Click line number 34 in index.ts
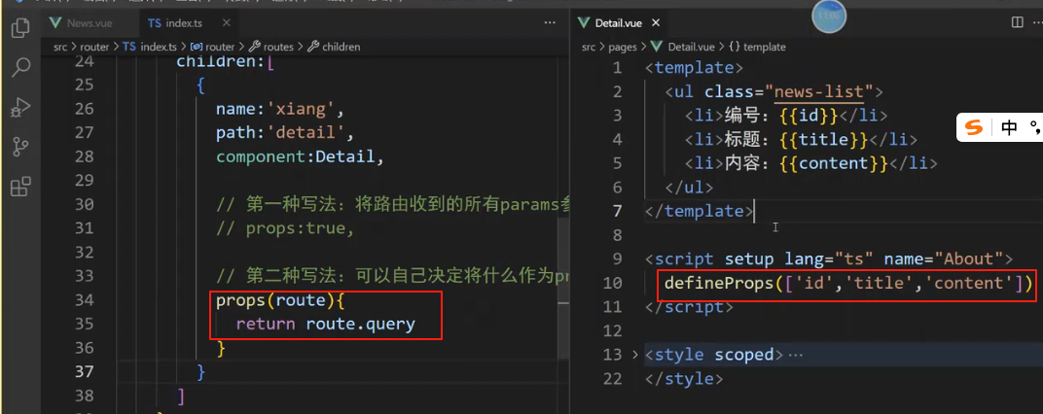Viewport: 1043px width, 414px height. tap(86, 300)
